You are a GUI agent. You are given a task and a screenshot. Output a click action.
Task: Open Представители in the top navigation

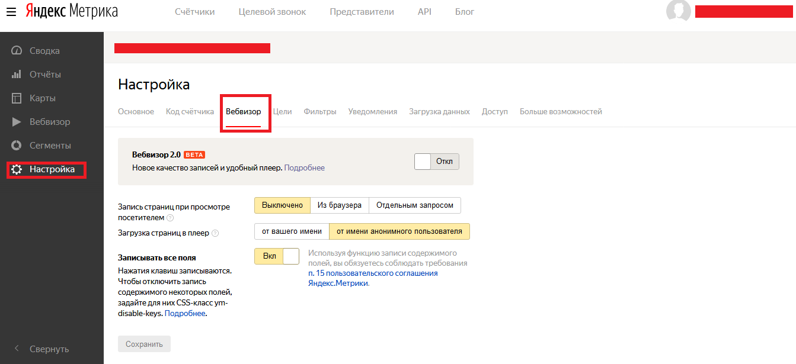[x=362, y=12]
